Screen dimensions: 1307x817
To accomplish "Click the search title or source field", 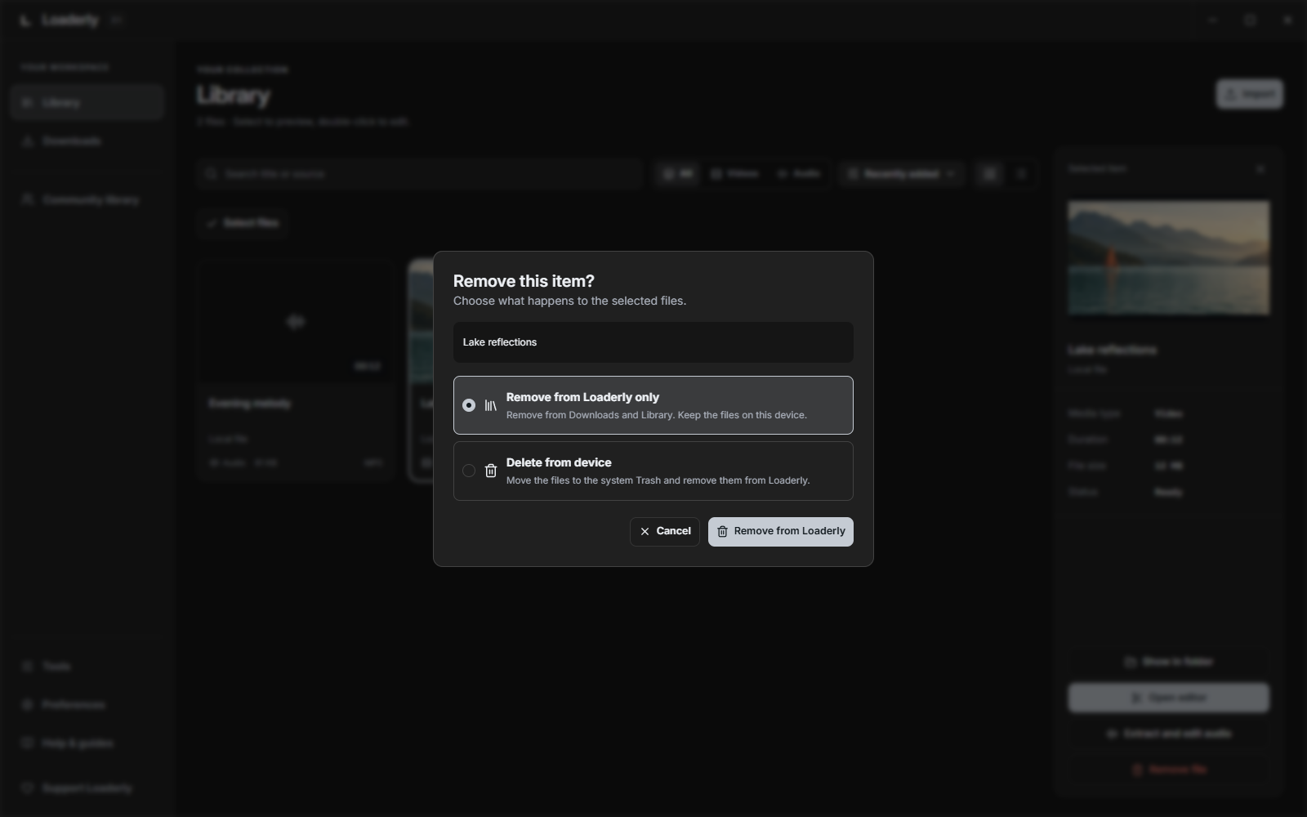I will point(420,174).
